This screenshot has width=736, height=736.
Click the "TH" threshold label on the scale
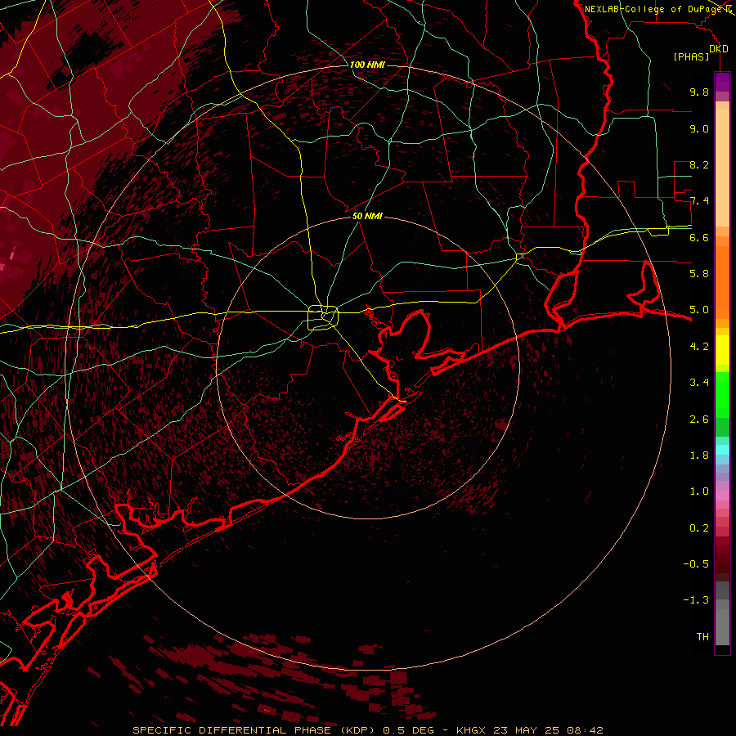point(702,637)
